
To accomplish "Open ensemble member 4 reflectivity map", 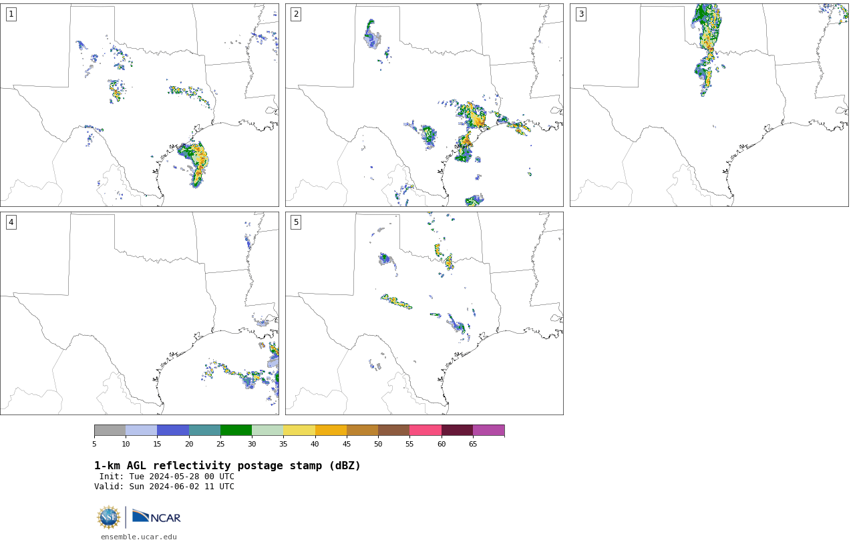I will (x=140, y=313).
